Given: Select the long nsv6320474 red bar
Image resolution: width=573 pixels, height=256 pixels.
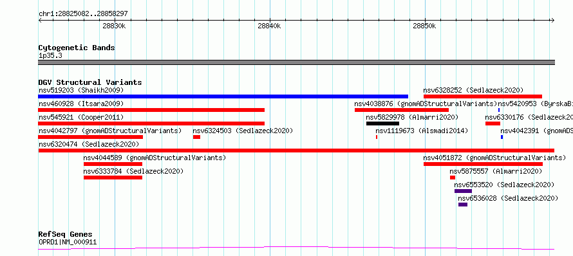Looking at the screenshot, I should pos(296,151).
